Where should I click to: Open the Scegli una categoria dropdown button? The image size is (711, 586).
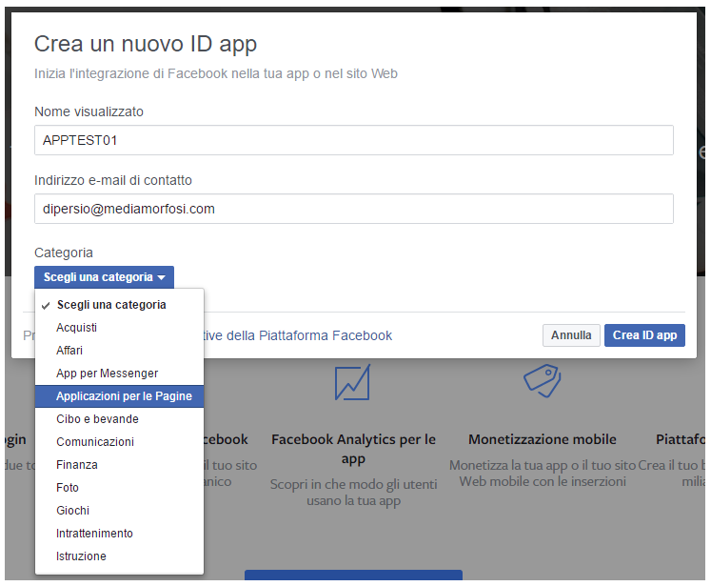104,277
